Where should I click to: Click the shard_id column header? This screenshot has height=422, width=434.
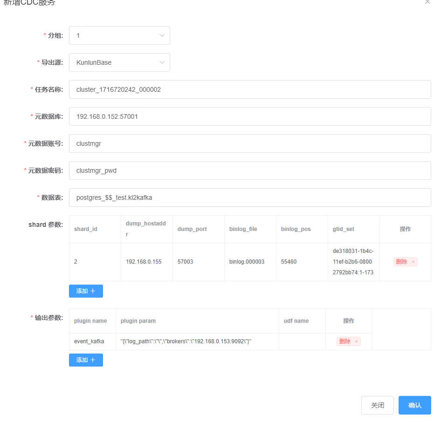coord(95,229)
